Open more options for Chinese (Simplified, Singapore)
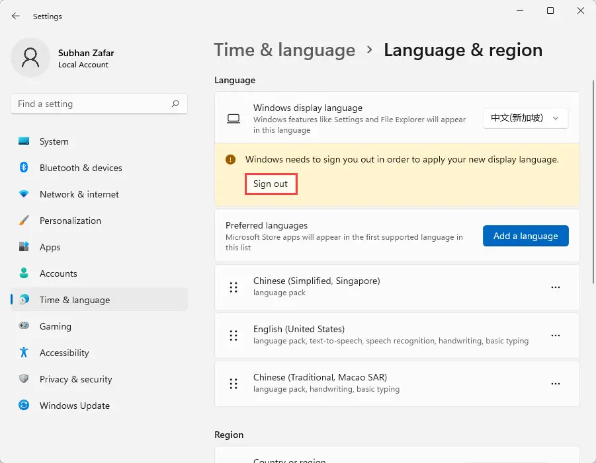This screenshot has height=463, width=596. coord(556,287)
